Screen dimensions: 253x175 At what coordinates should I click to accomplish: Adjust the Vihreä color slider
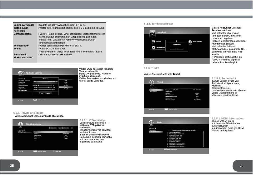pyautogui.click(x=45, y=87)
